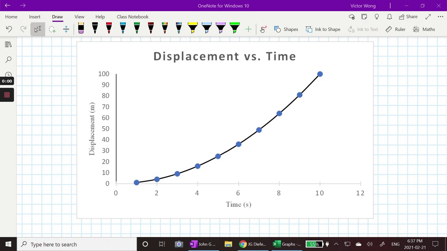
Task: Click the Redo arrow icon
Action: [23, 29]
